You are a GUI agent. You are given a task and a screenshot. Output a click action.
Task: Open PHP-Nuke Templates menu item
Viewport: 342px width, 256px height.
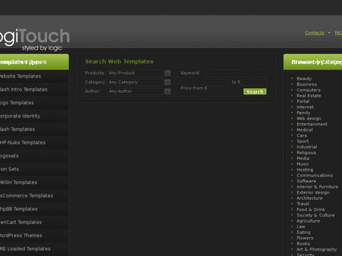[34, 143]
